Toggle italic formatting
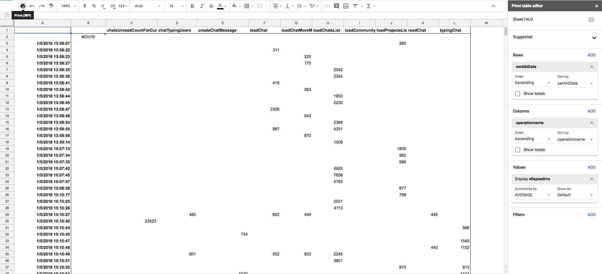Viewport: 602px width, 274px height. point(202,6)
